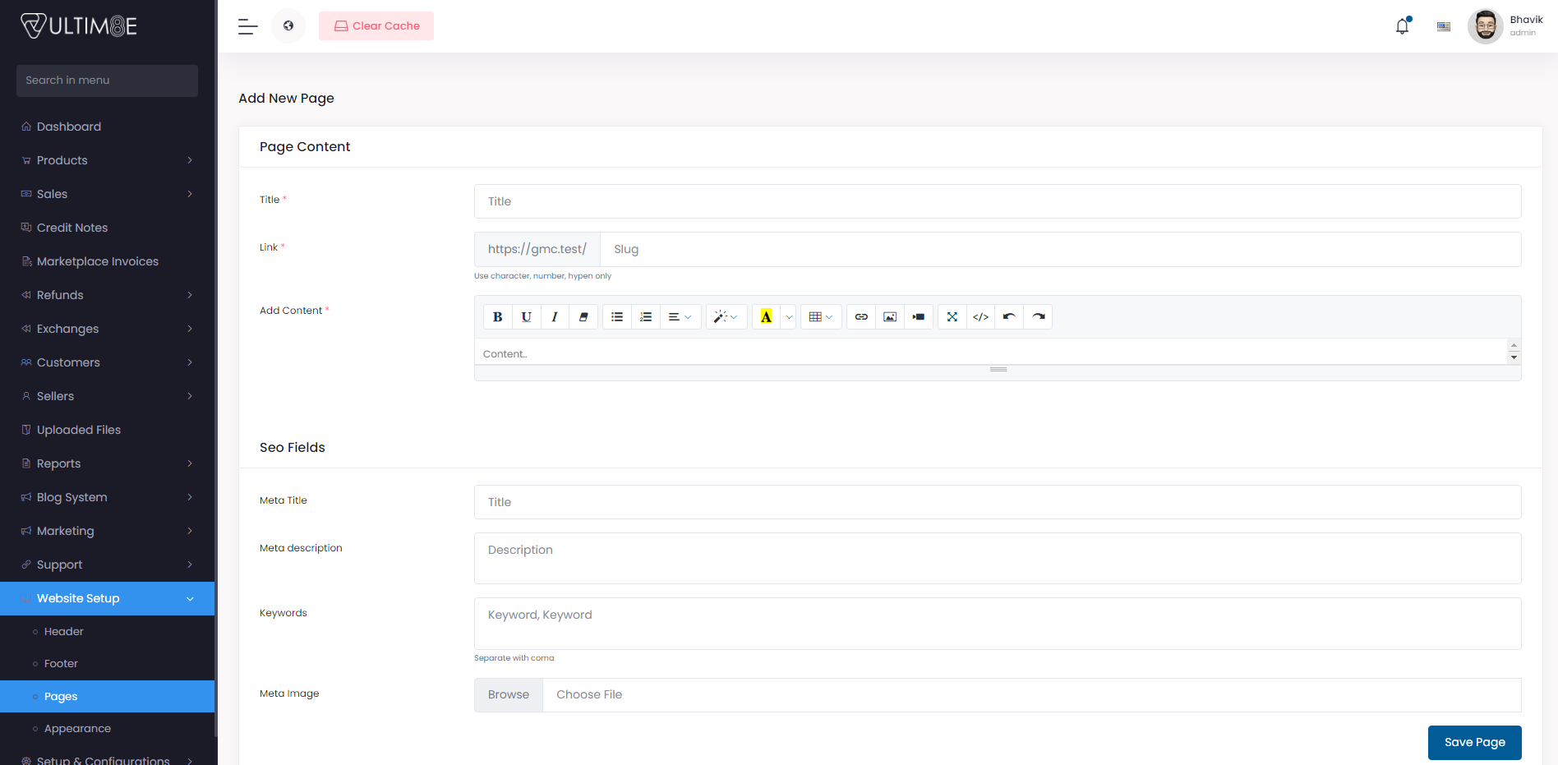Expand the paragraph alignment dropdown
The image size is (1558, 765).
(x=680, y=316)
